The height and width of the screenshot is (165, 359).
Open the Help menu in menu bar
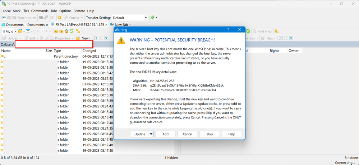pos(91,11)
